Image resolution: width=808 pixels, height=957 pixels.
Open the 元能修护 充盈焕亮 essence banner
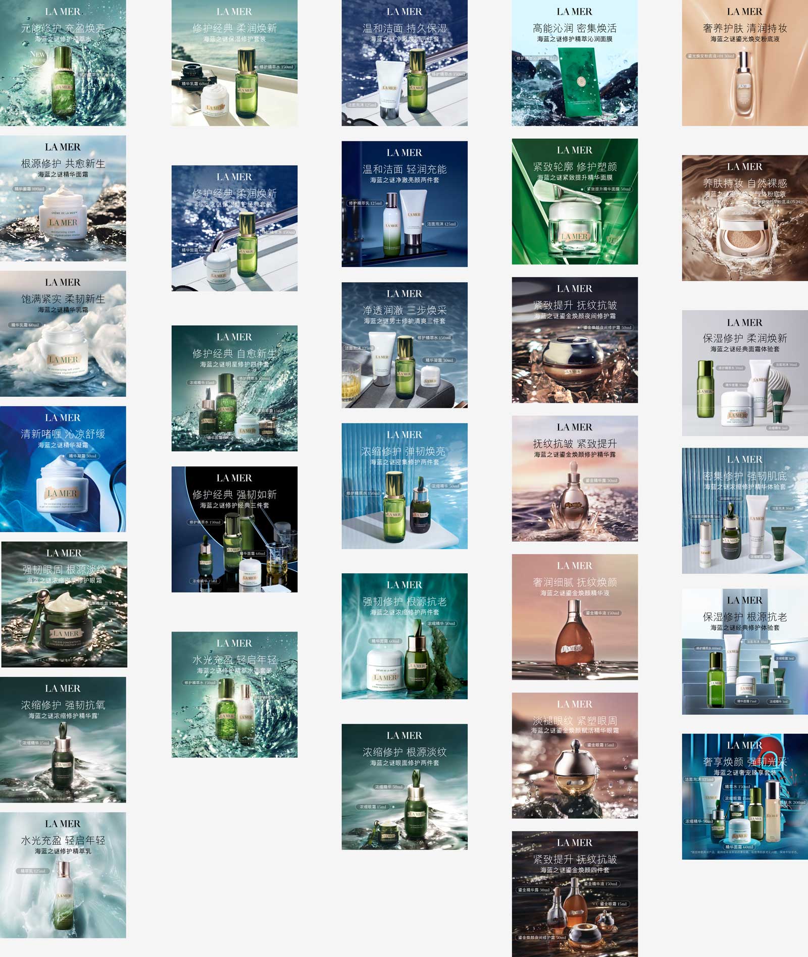click(63, 63)
